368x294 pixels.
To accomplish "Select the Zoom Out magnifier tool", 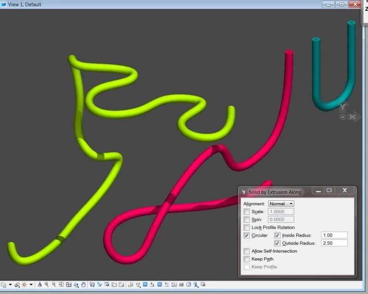I will point(54,285).
